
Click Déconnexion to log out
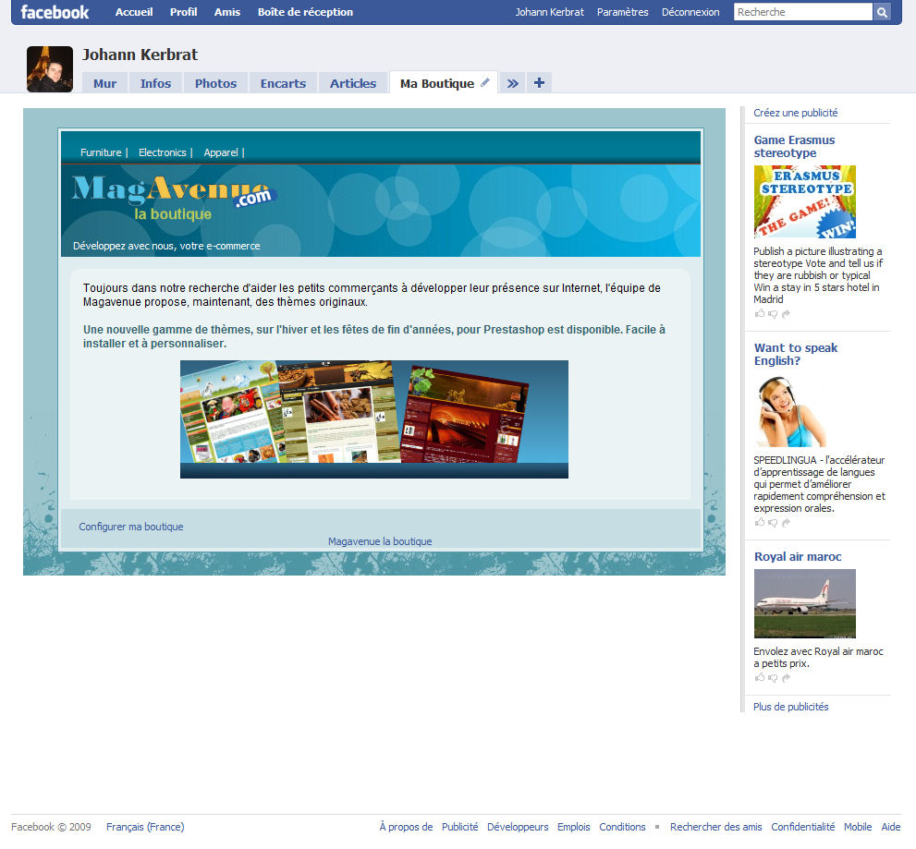coord(690,12)
